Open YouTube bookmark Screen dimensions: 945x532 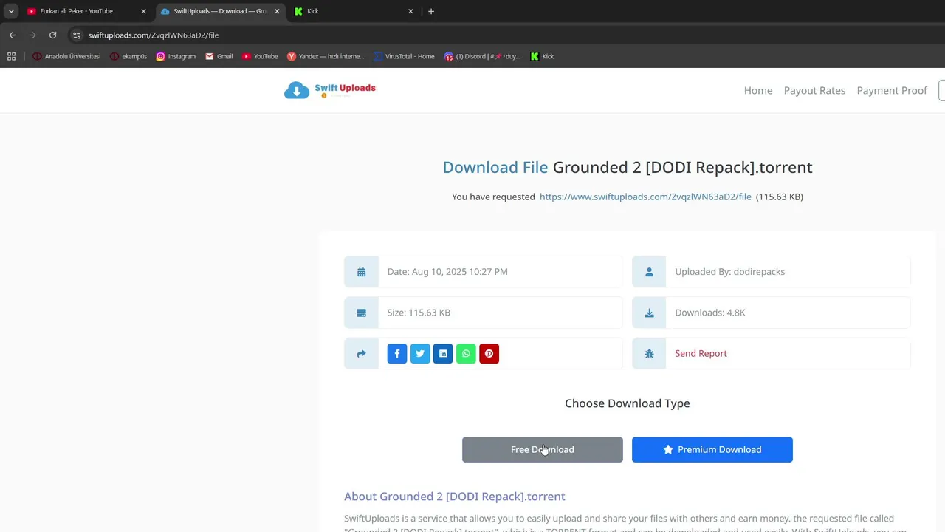tap(260, 56)
